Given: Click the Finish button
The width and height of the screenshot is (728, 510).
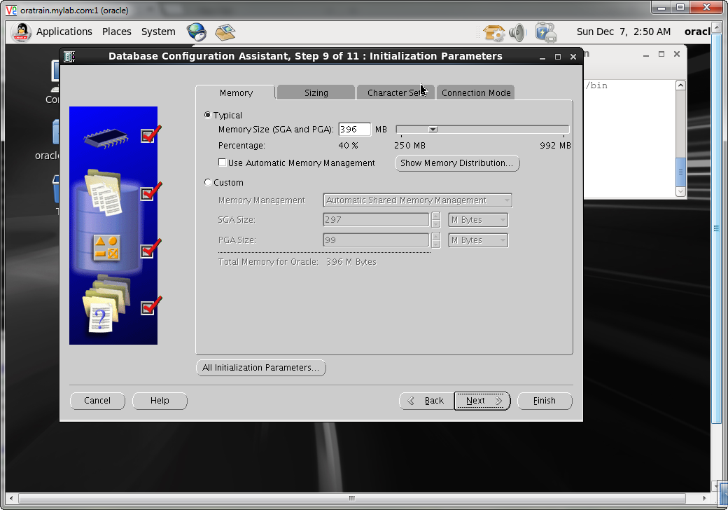Looking at the screenshot, I should click(x=545, y=401).
